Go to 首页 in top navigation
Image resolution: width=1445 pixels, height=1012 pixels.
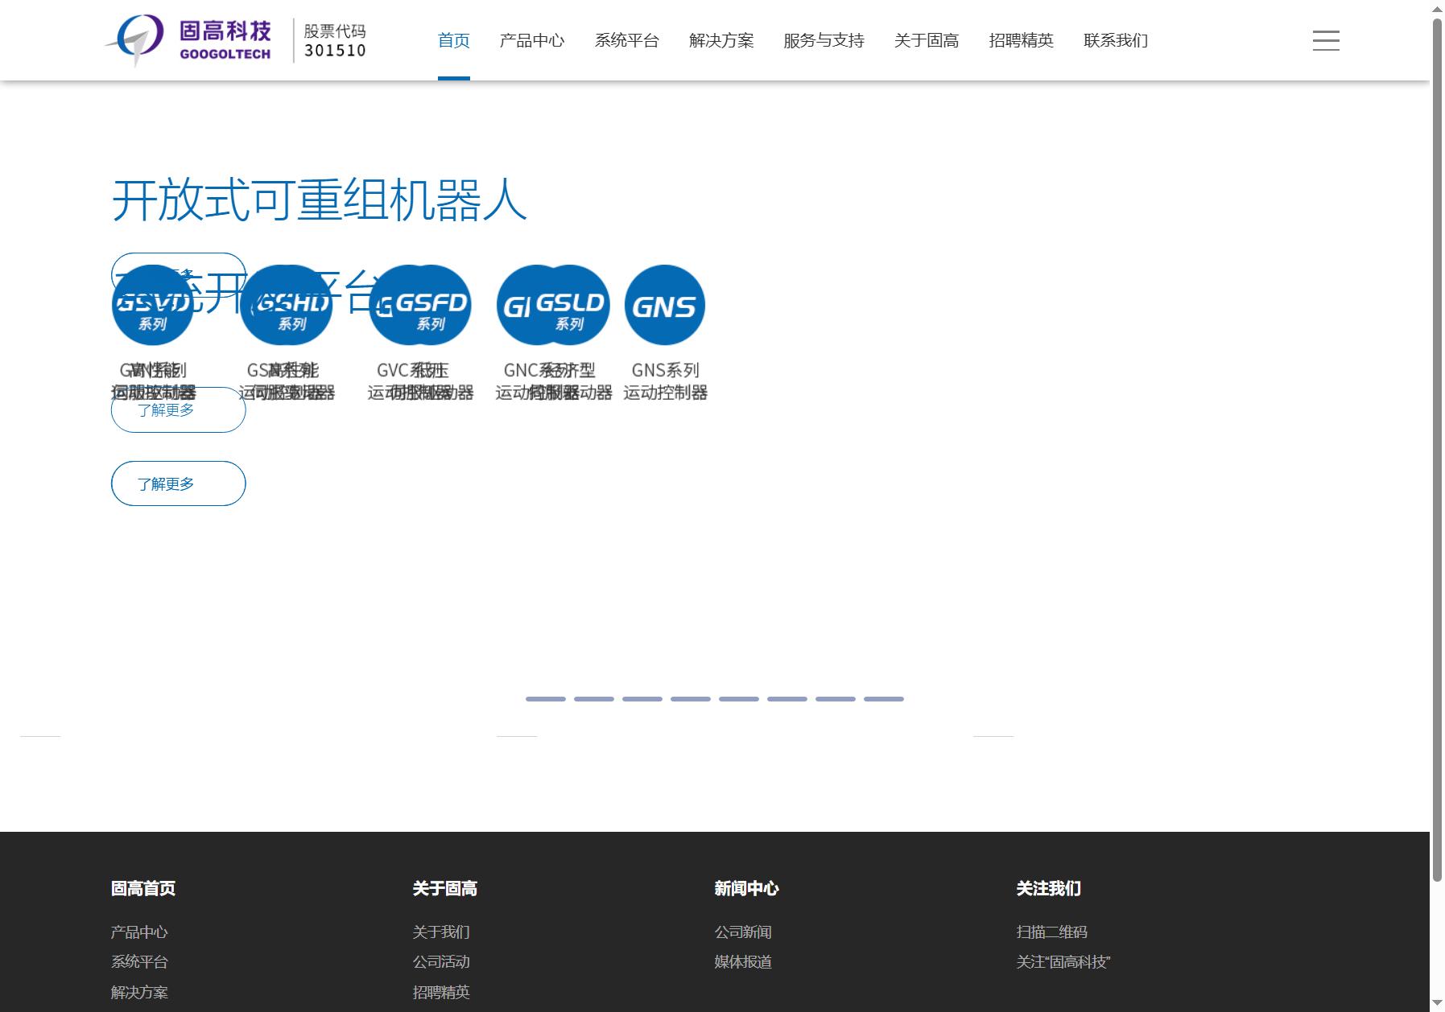tap(454, 40)
